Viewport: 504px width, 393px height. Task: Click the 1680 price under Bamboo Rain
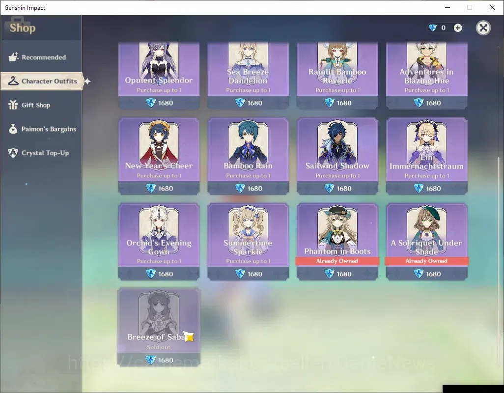click(255, 189)
